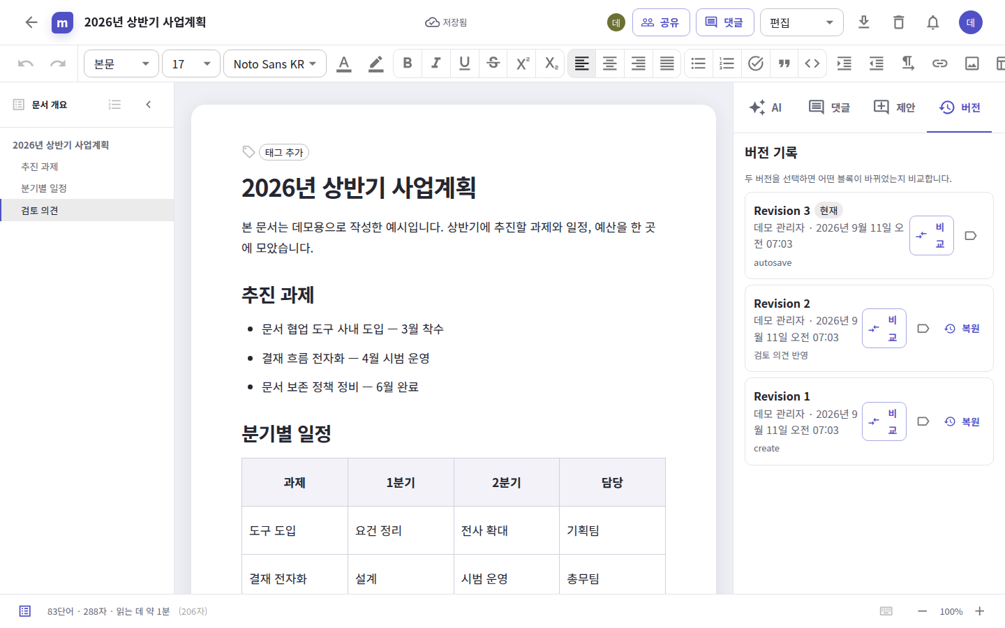Click the undo icon in the toolbar
This screenshot has height=628, width=1005.
click(26, 63)
